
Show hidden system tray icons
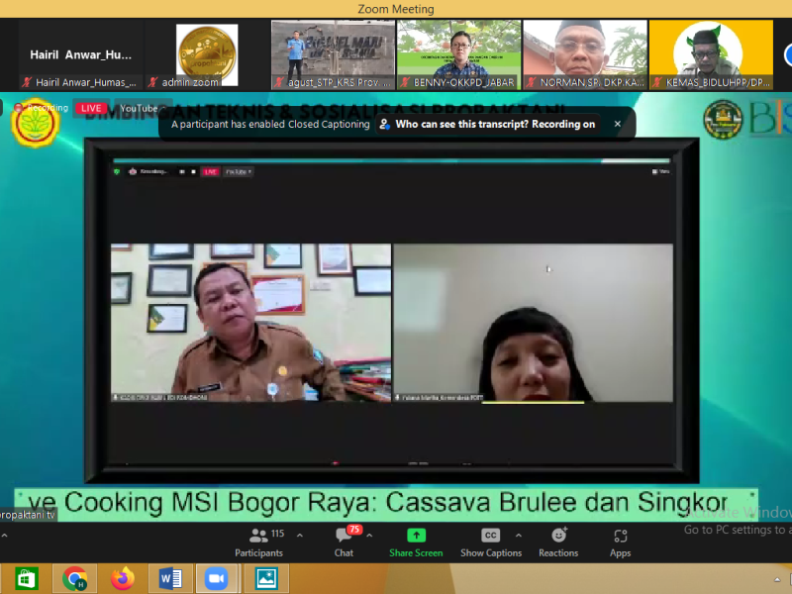[777, 580]
